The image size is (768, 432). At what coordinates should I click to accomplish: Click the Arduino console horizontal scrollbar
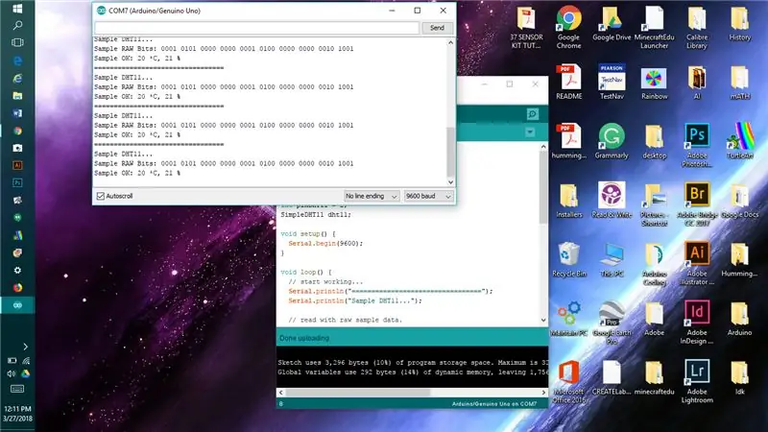(358, 393)
